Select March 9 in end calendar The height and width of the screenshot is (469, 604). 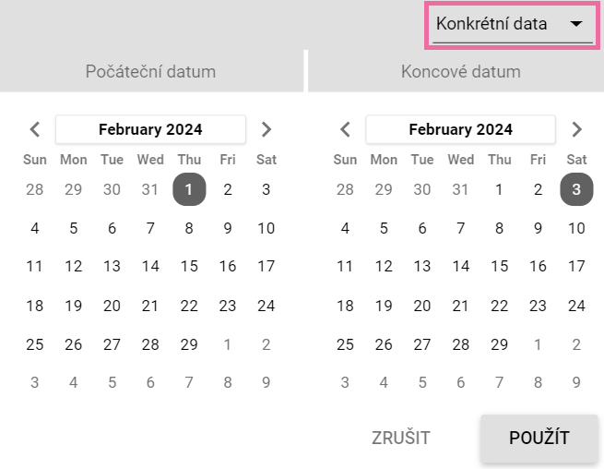pos(576,382)
